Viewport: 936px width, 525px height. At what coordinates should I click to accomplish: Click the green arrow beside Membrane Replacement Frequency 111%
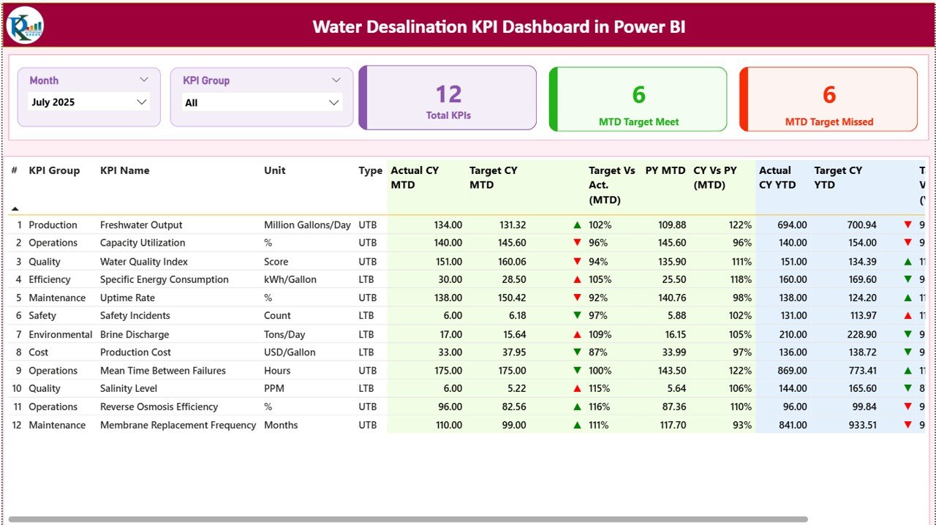click(576, 425)
